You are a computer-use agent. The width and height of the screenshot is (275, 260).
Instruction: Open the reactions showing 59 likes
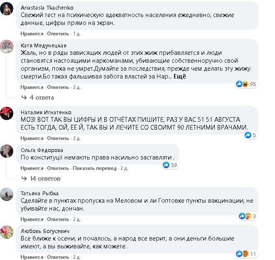pos(170,165)
